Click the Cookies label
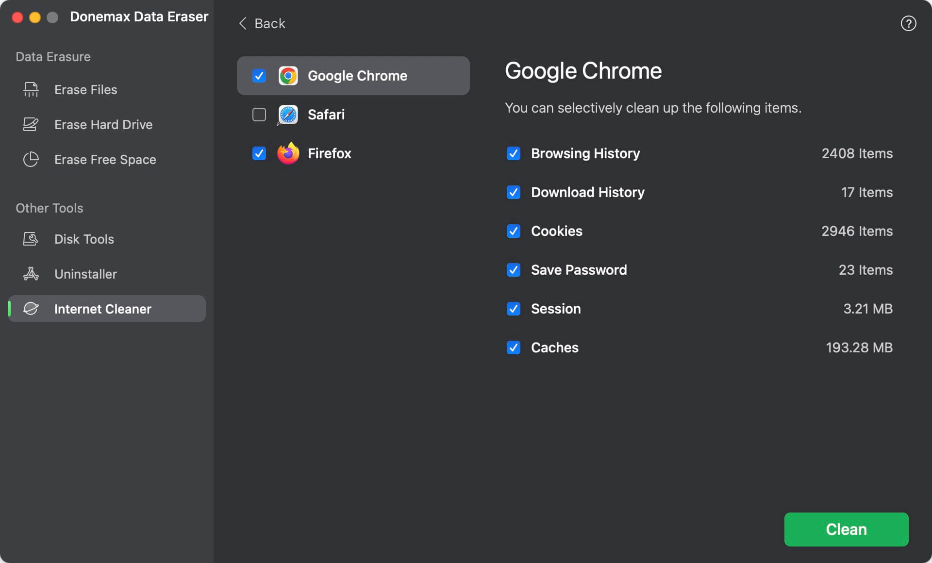932x563 pixels. (557, 231)
